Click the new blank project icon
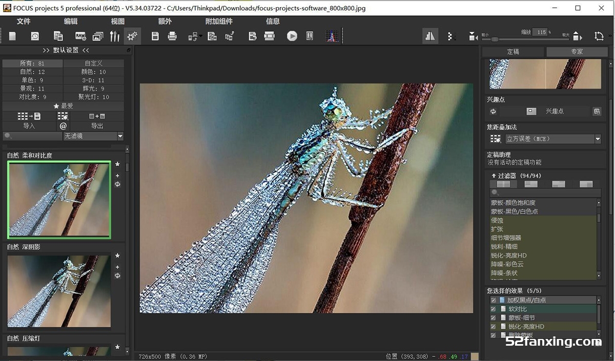The height and width of the screenshot is (361, 615). [12, 36]
